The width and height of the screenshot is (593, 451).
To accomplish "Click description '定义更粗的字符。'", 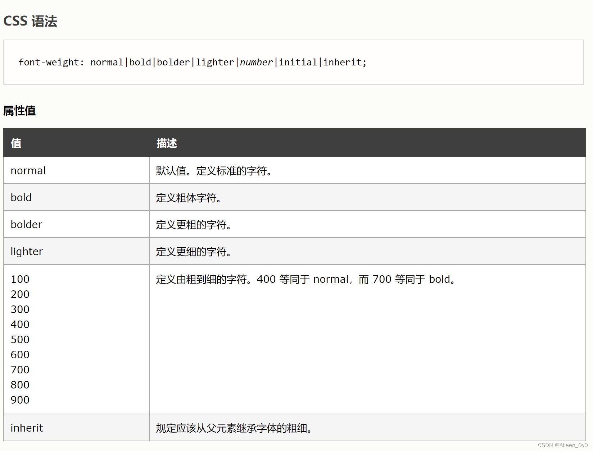I will (x=194, y=225).
